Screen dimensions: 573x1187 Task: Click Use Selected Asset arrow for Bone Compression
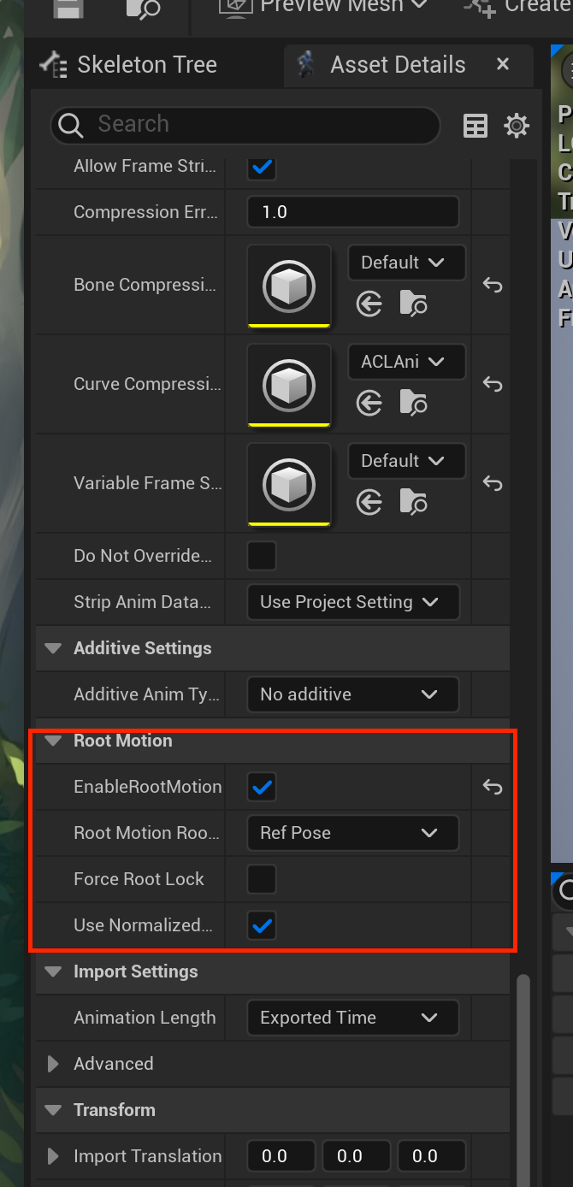(369, 304)
